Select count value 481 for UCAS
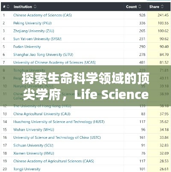The image size is (171, 172). pos(142,62)
